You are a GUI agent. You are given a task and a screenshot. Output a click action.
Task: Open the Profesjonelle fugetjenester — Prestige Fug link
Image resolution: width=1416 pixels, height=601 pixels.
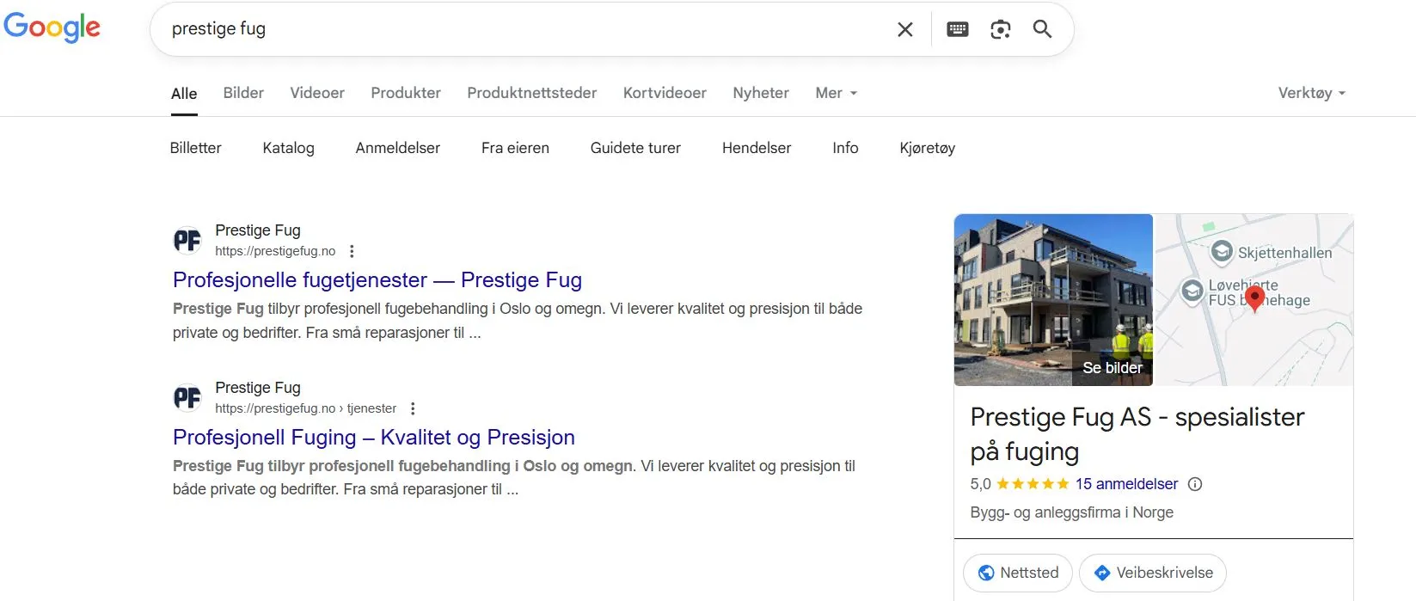pyautogui.click(x=377, y=280)
